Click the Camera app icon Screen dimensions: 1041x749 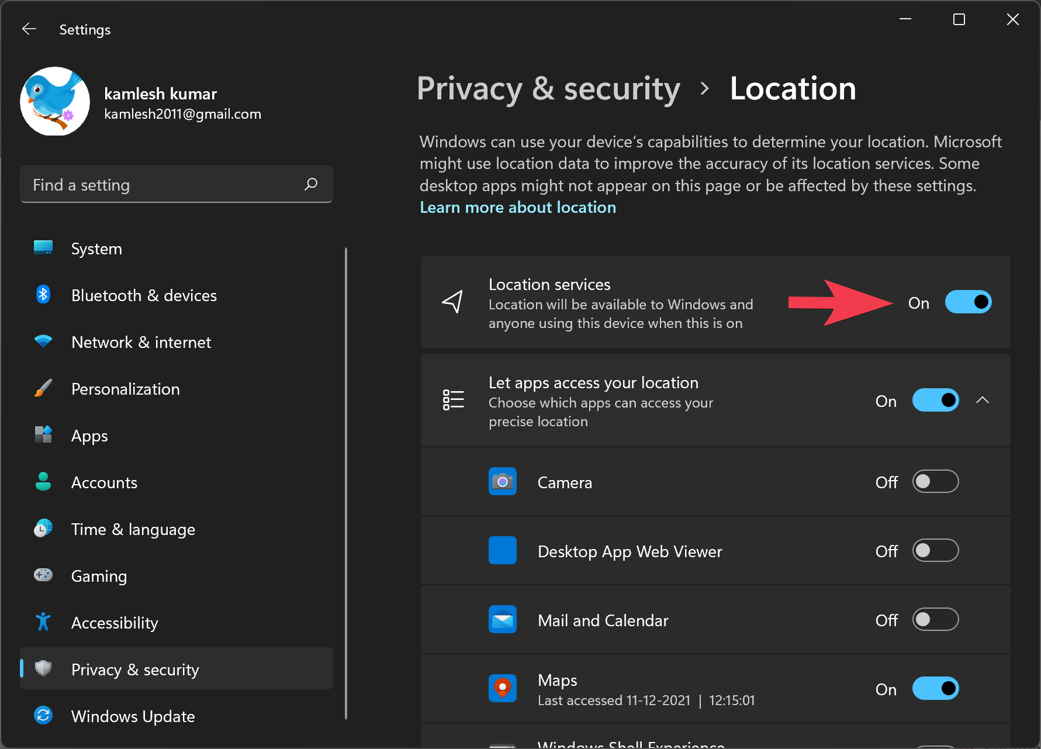pyautogui.click(x=503, y=481)
